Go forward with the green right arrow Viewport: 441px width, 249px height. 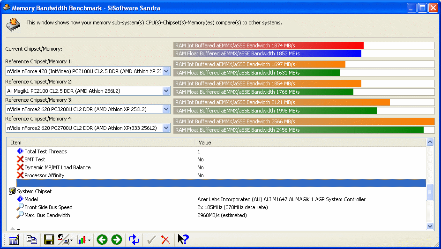(x=117, y=240)
